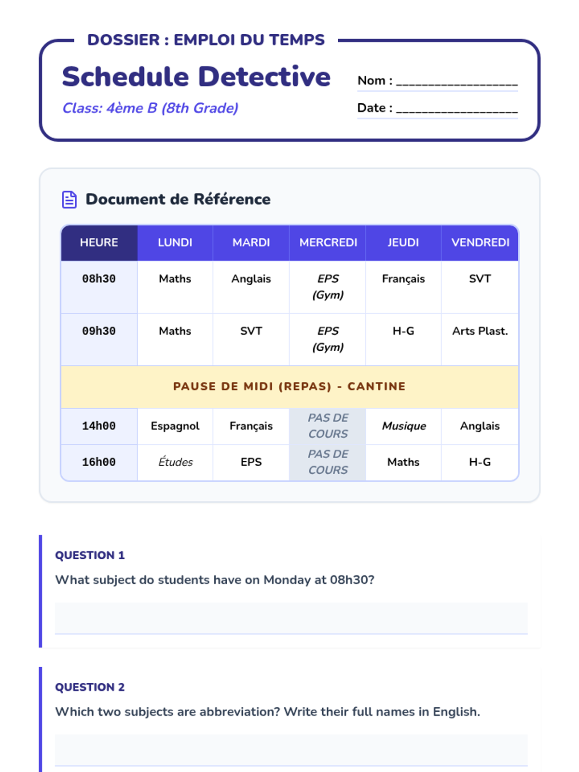Select the MERCREDI column header
Viewport: 579px width, 772px height.
click(328, 243)
